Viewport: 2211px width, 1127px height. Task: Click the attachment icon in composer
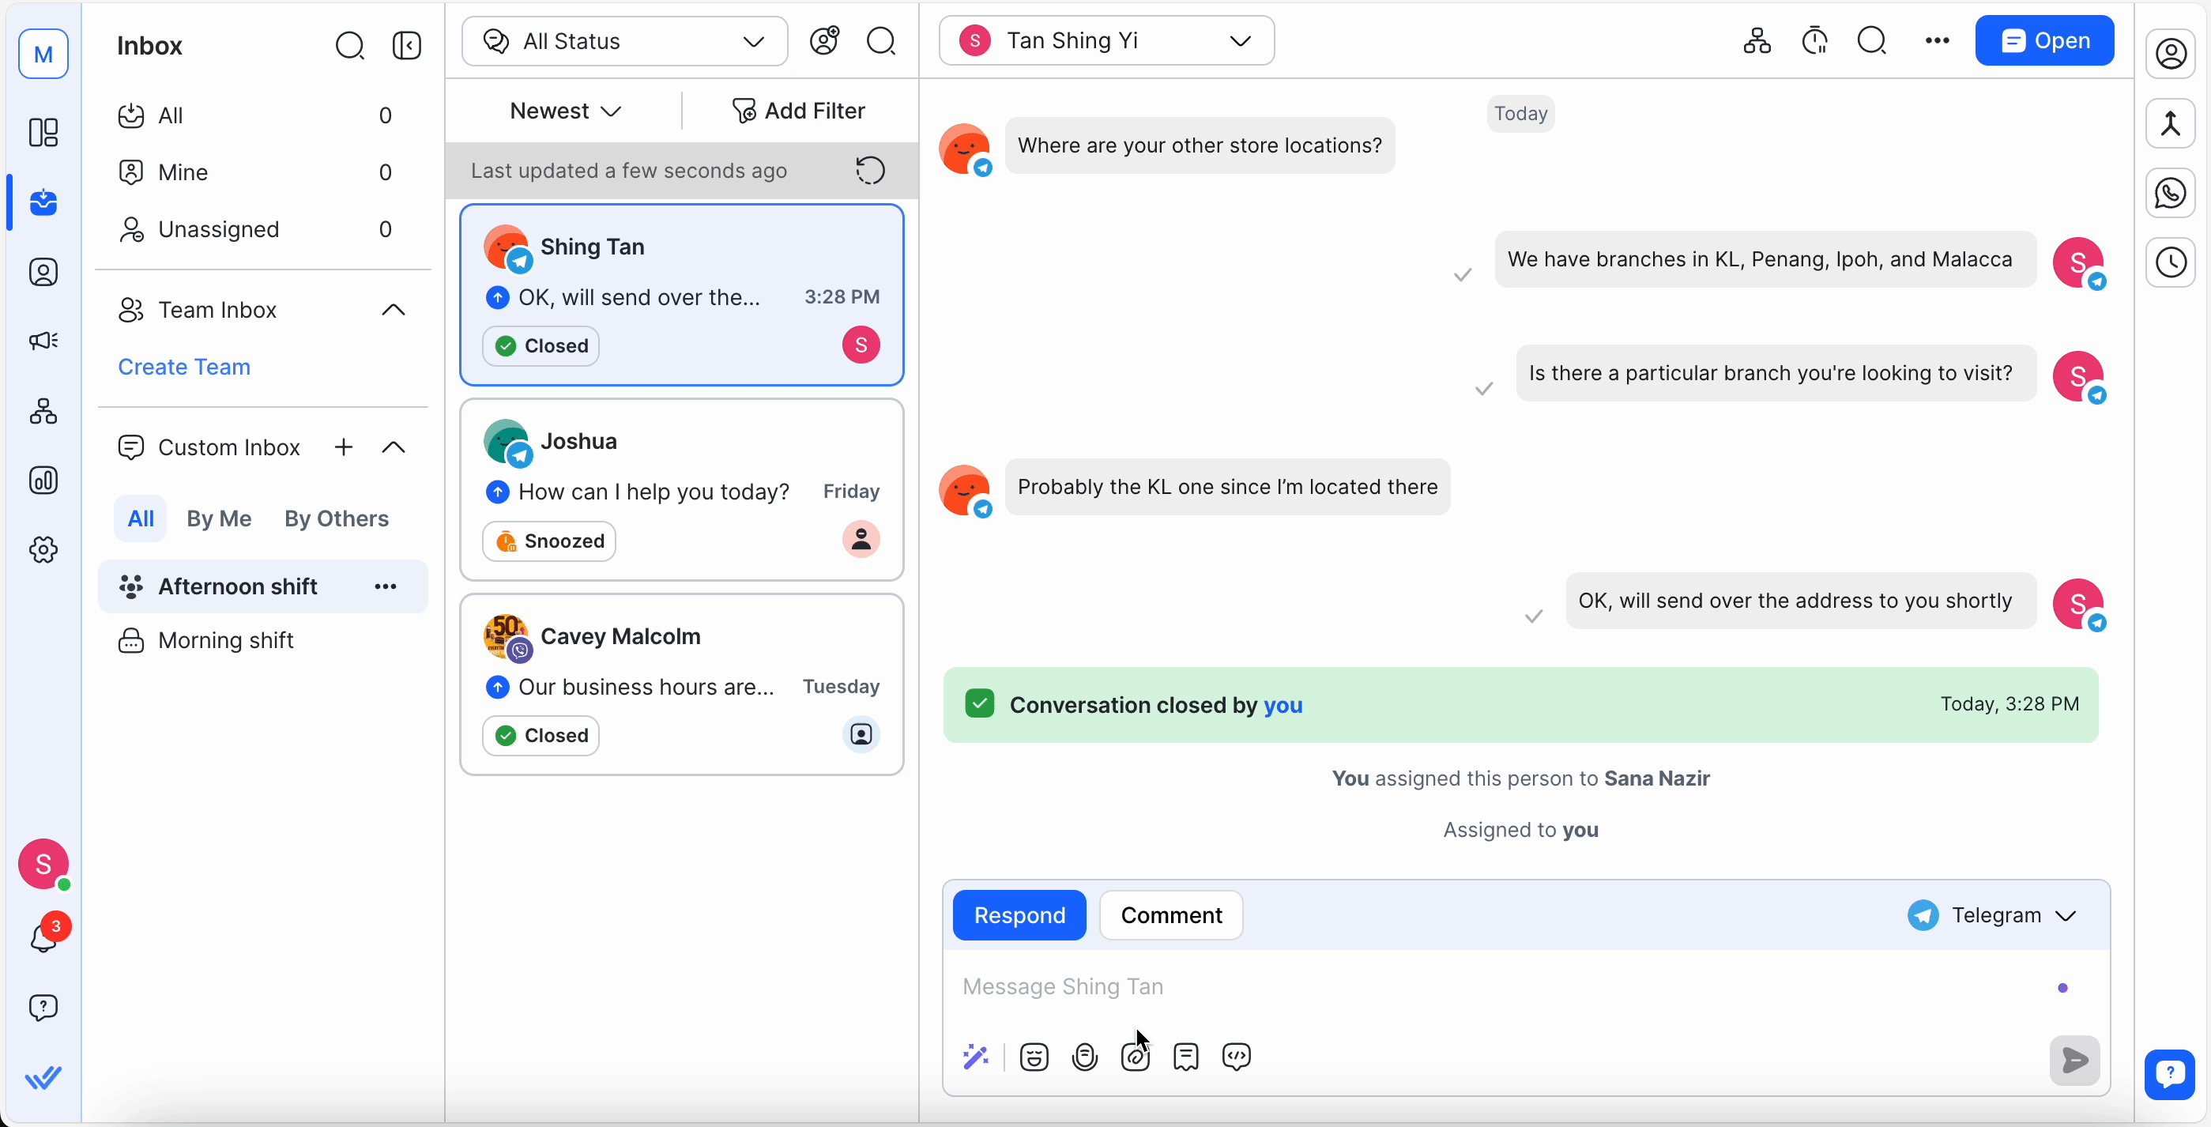click(x=1135, y=1057)
